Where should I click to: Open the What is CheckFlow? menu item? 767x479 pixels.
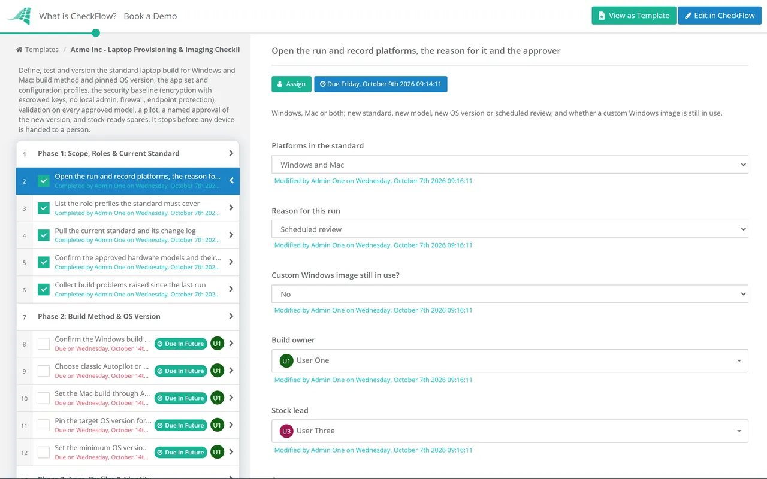click(78, 16)
